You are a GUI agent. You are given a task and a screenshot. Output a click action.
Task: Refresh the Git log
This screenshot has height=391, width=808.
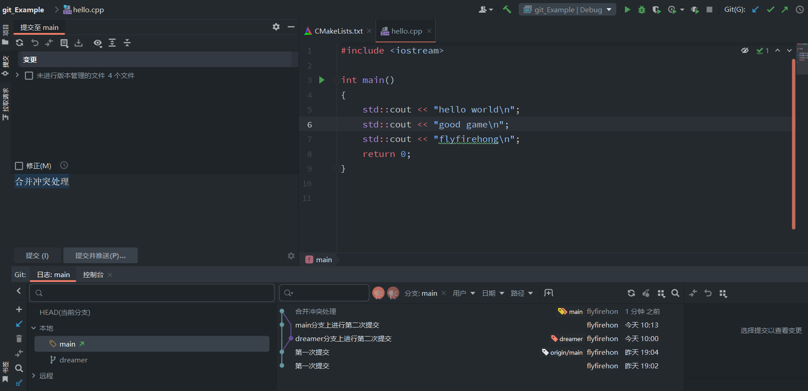point(631,293)
